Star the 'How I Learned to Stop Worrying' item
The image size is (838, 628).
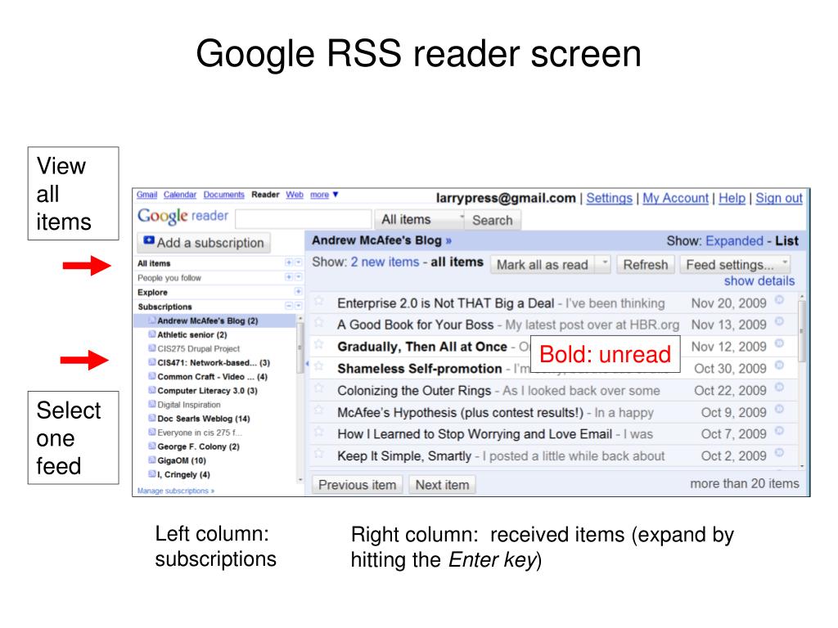(x=319, y=432)
